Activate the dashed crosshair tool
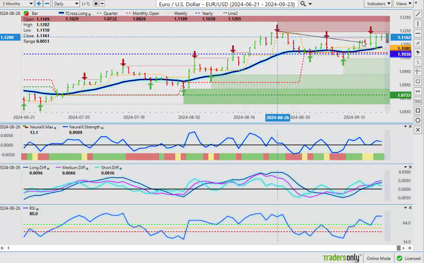Image resolution: width=424 pixels, height=263 pixels. [x=418, y=72]
